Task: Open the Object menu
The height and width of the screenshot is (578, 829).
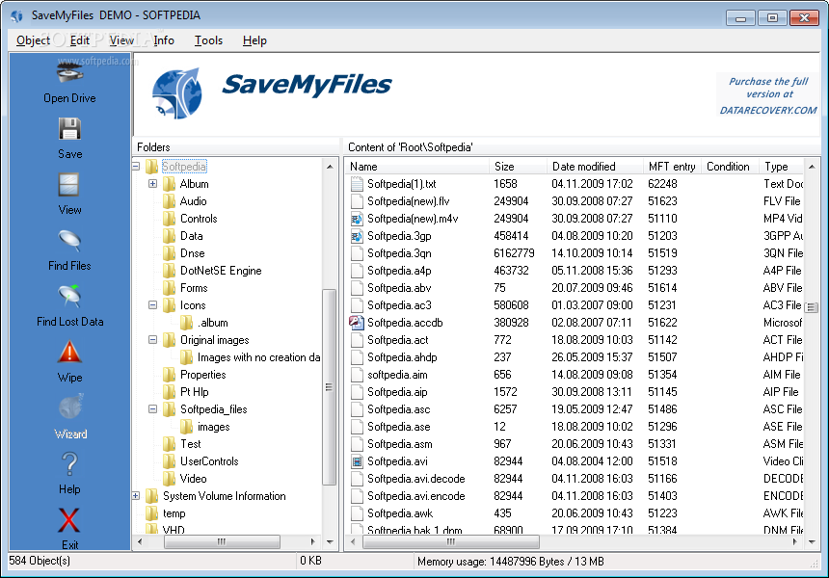Action: (33, 40)
